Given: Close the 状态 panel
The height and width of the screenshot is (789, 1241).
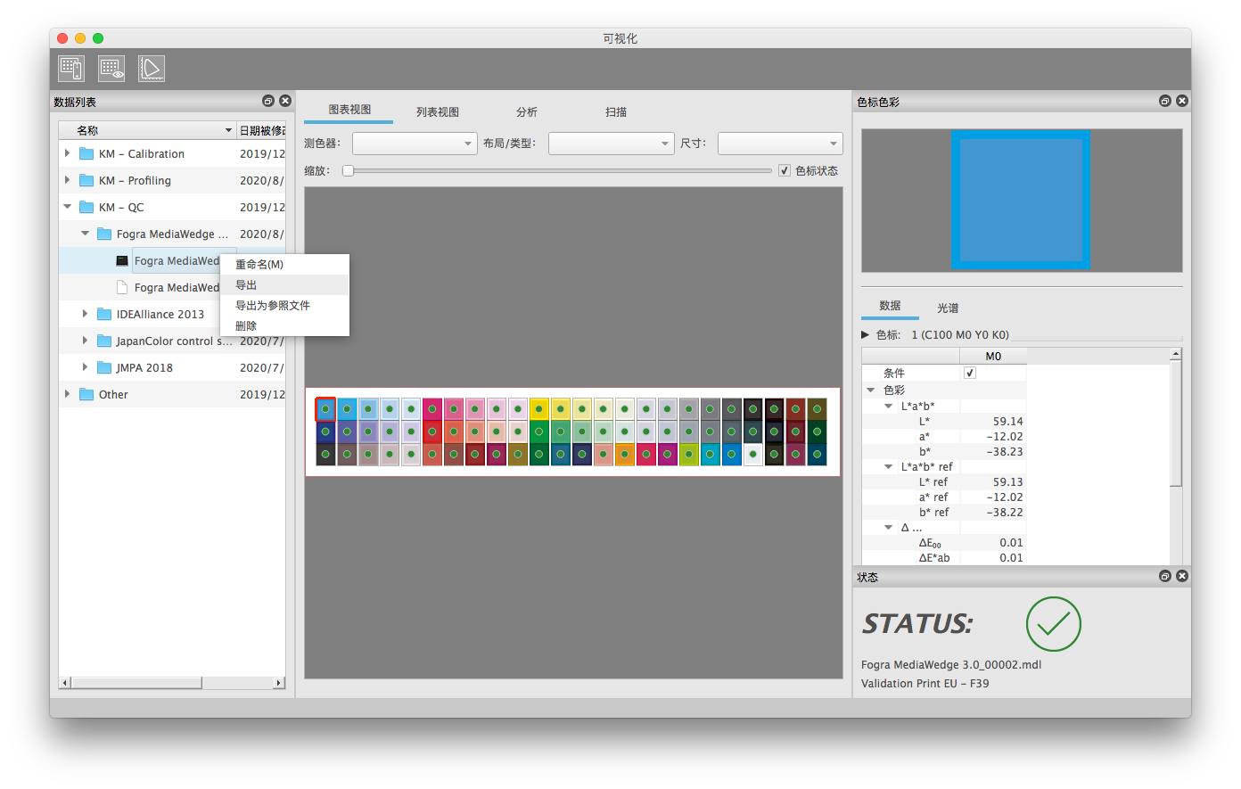Looking at the screenshot, I should [1182, 576].
